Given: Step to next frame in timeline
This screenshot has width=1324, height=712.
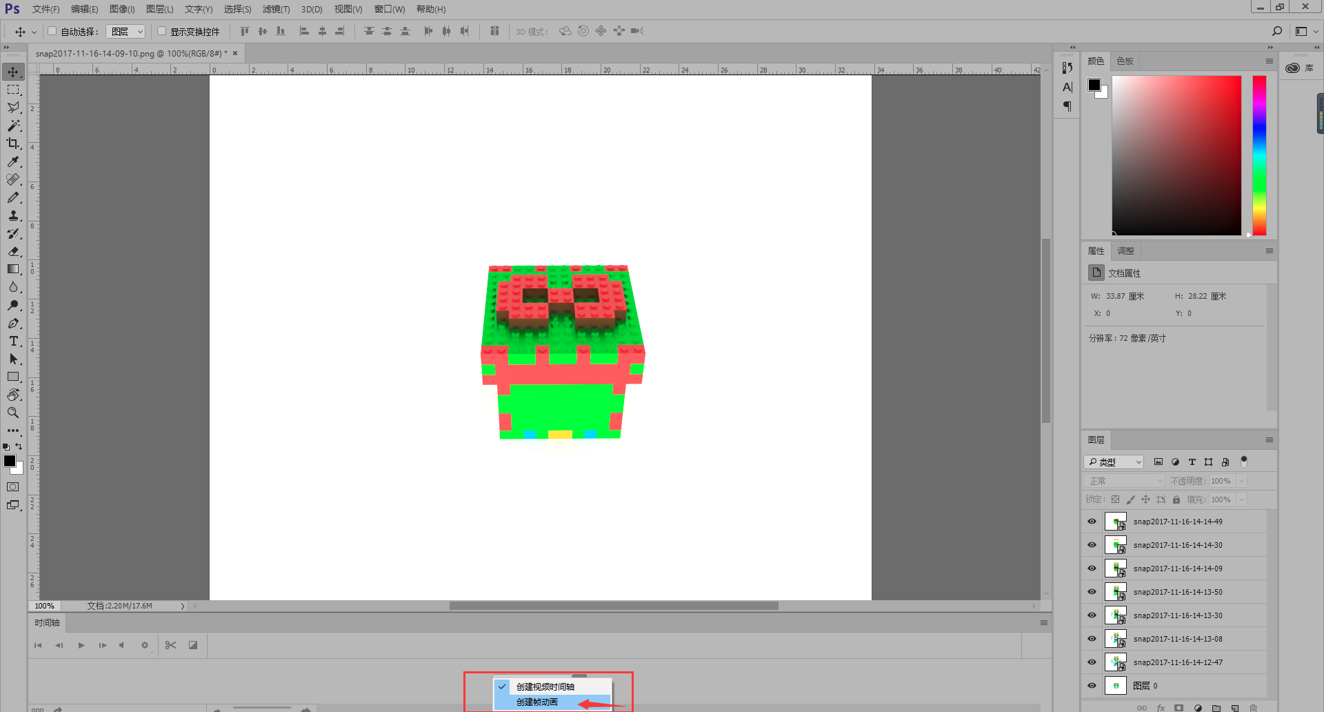Looking at the screenshot, I should (x=103, y=646).
